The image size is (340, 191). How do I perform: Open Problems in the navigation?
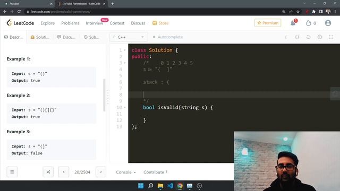click(70, 23)
